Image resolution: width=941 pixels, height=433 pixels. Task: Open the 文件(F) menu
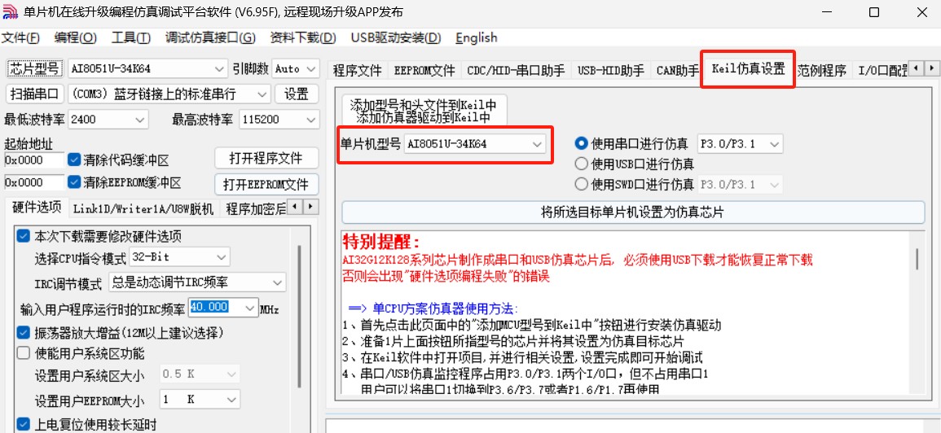coord(20,37)
